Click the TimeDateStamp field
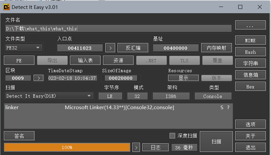271x155 pixels. pos(72,78)
